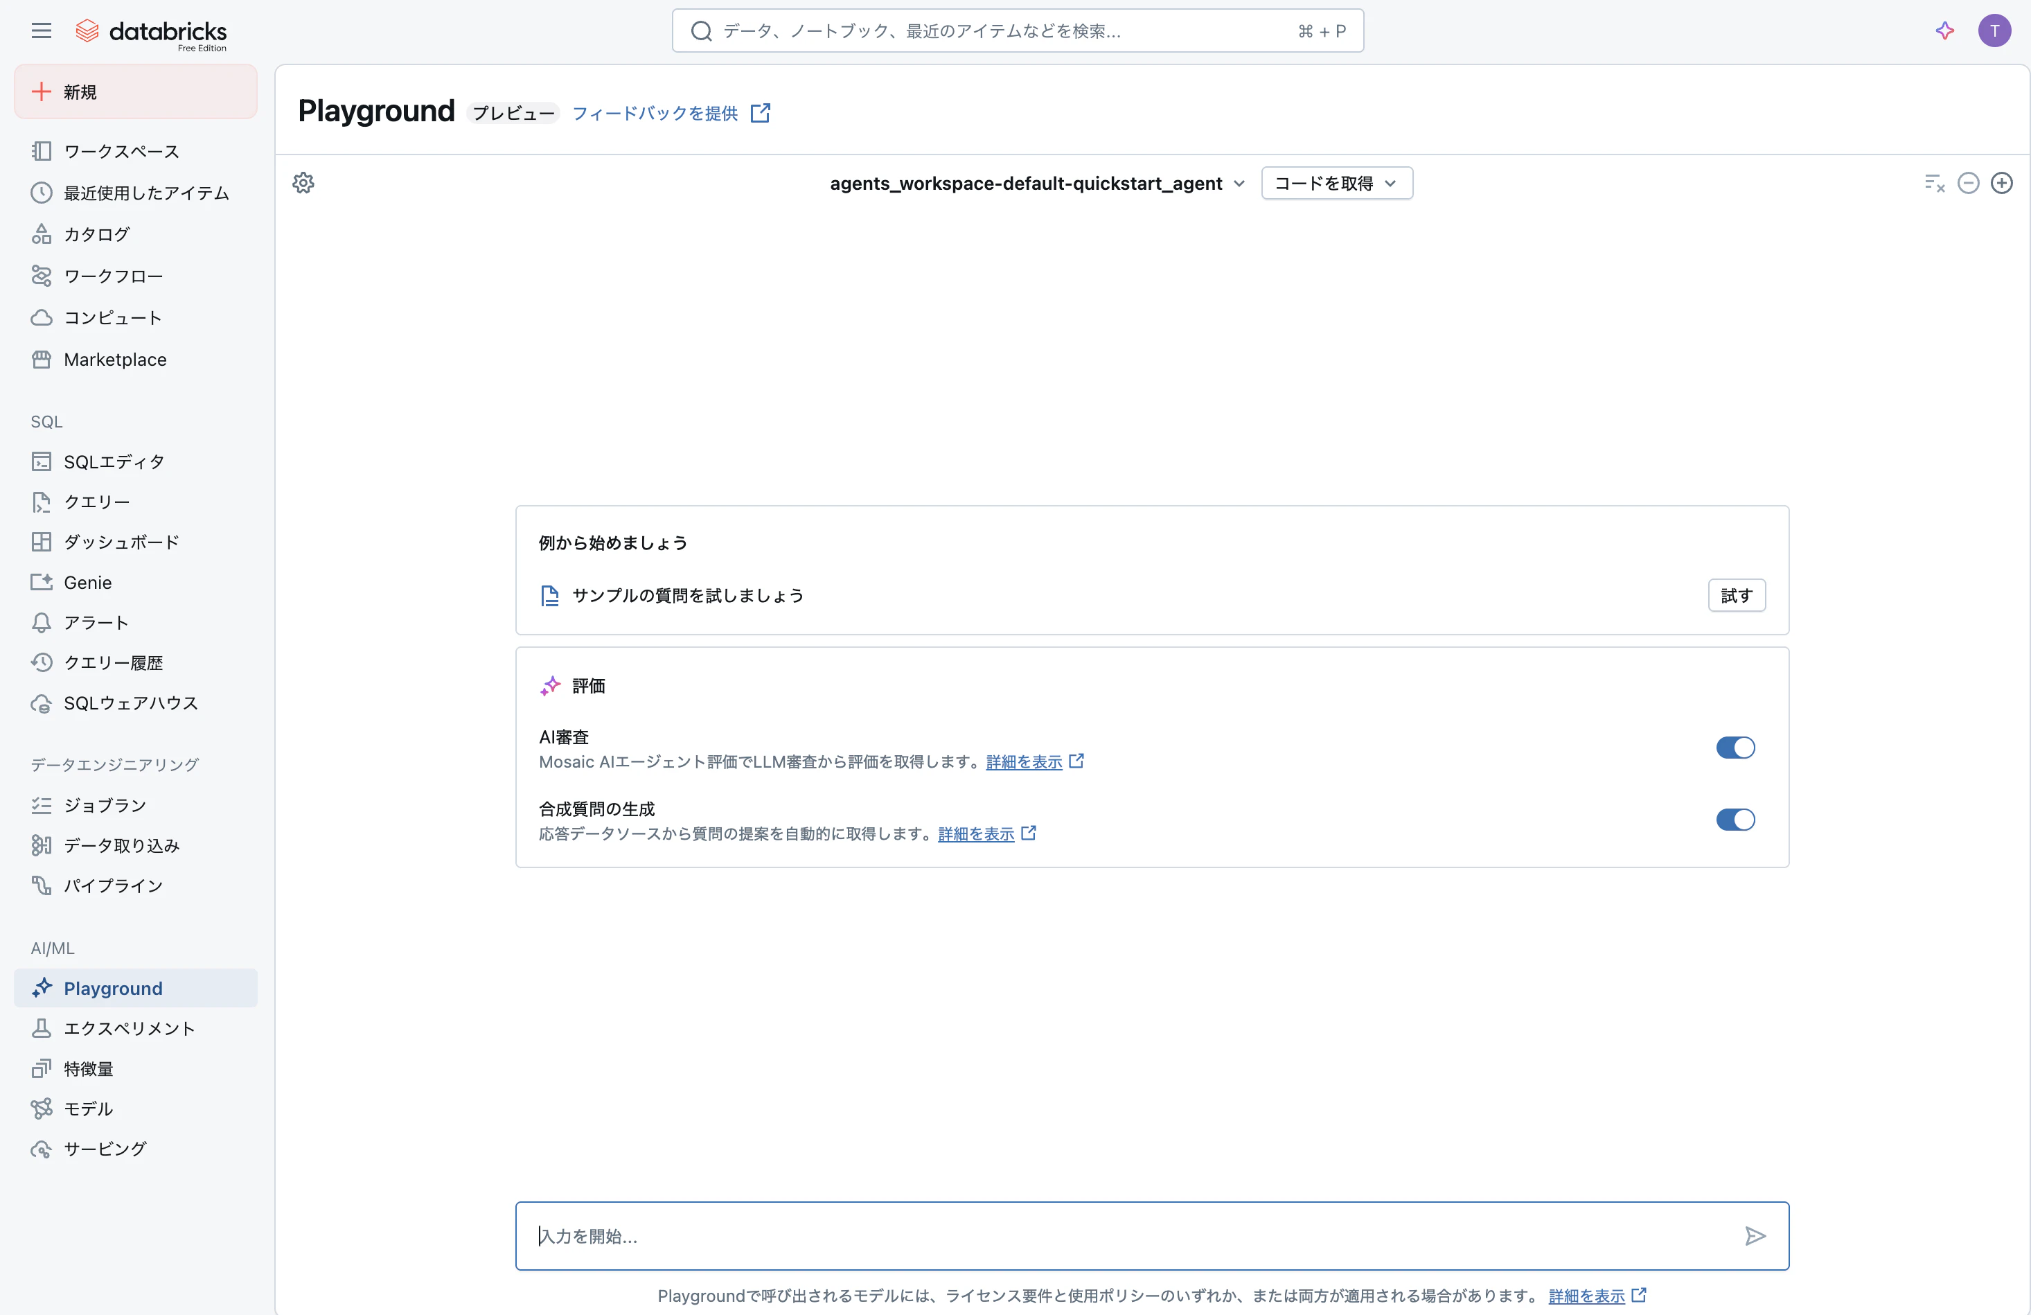Open フィードバックを提供 link
Screen dimensions: 2031x1315
655,114
